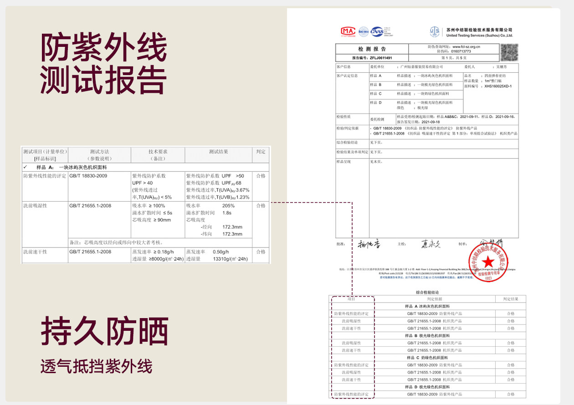The height and width of the screenshot is (405, 574).
Task: Click the 样品 C description row
Action: tap(415, 94)
